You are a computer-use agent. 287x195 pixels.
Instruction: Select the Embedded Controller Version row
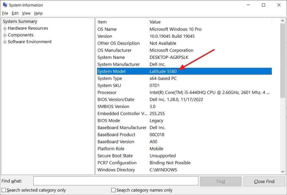pyautogui.click(x=184, y=114)
